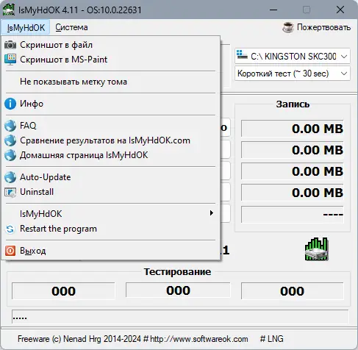Minimize the IsMyHdOK window
Viewport: 358px width, 350px height.
(x=273, y=10)
